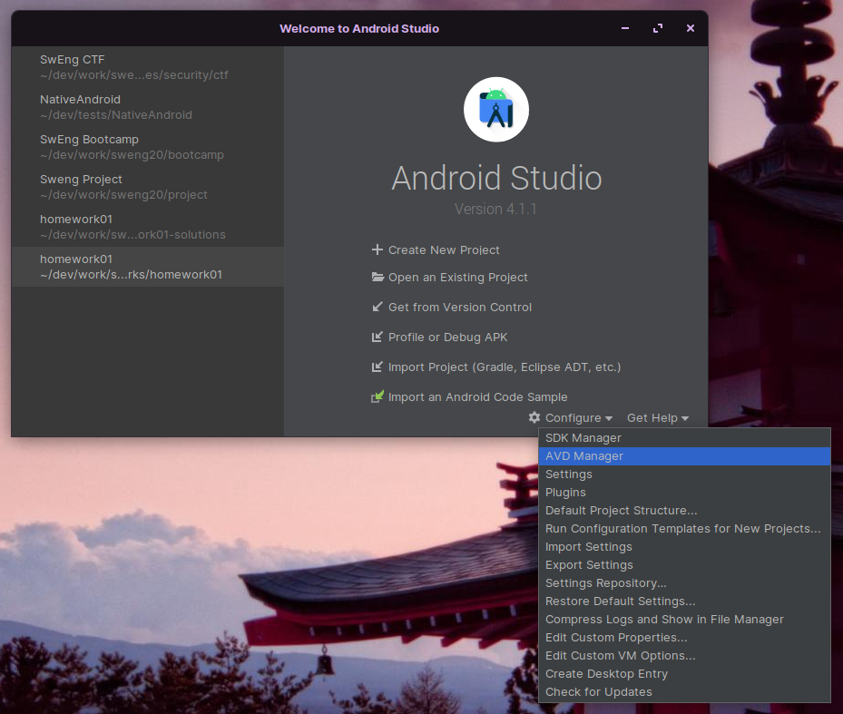Image resolution: width=843 pixels, height=714 pixels.
Task: Click the plus icon beside Create New Project
Action: (377, 249)
